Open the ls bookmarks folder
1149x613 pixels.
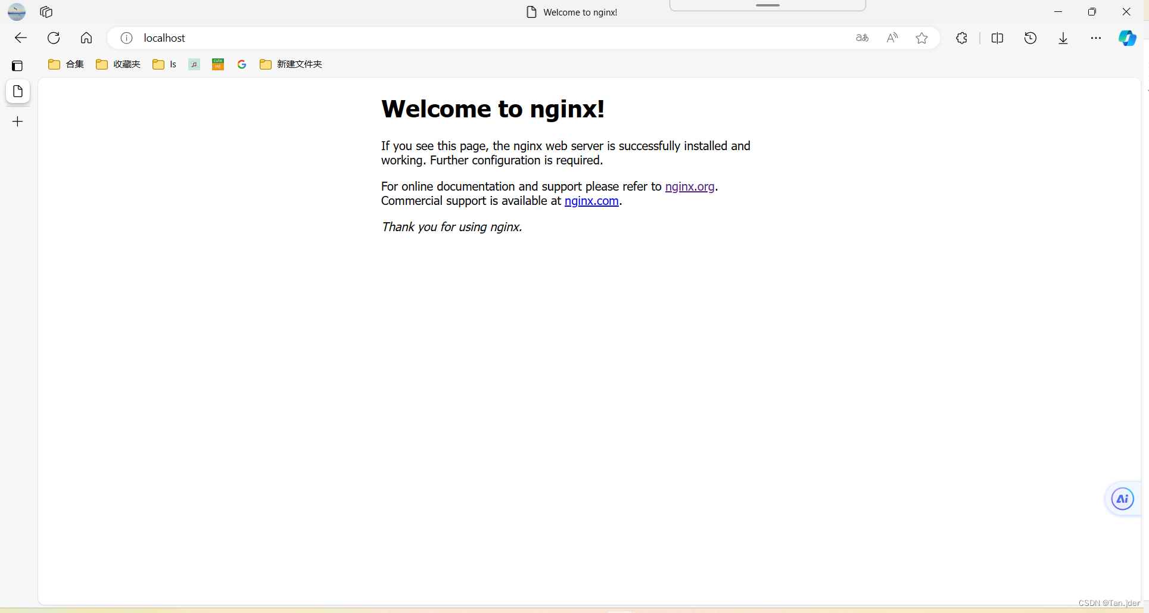click(x=164, y=64)
